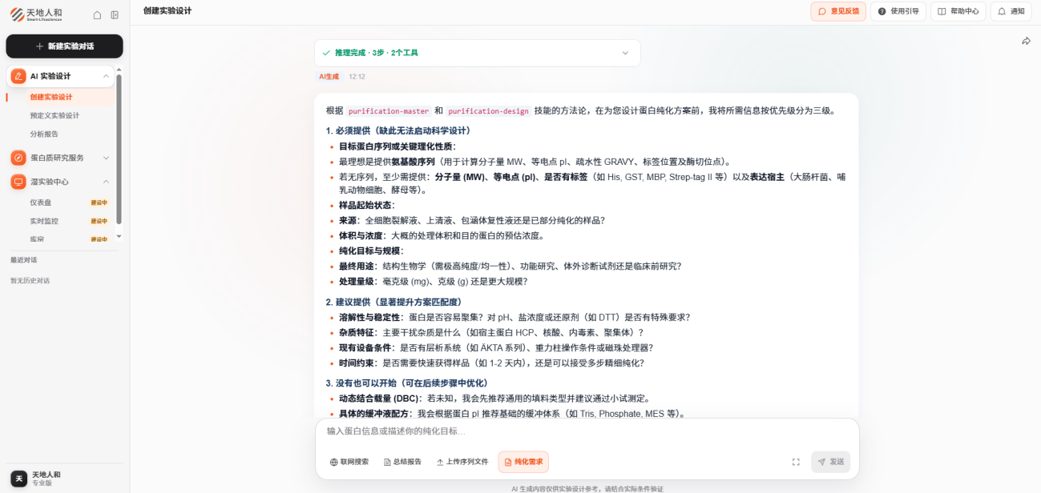Screen dimensions: 1041x493
Task: Collapse the AI 实验设计 section chevron
Action: 106,76
